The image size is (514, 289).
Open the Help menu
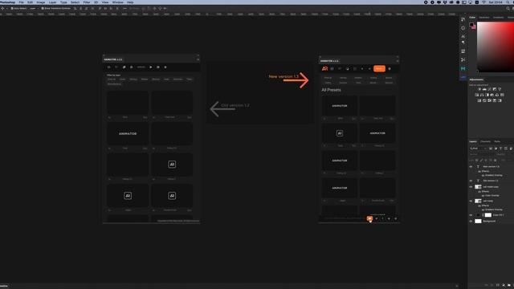click(x=130, y=2)
